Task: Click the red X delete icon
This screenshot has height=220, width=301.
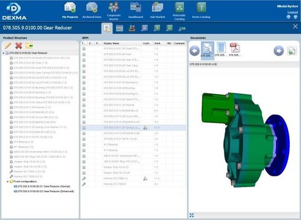Action: 18,46
